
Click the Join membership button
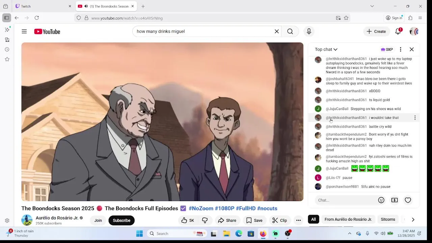[x=98, y=220]
